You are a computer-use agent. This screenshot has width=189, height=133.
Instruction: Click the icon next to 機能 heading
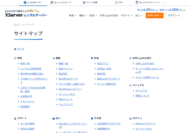(x=54, y=58)
